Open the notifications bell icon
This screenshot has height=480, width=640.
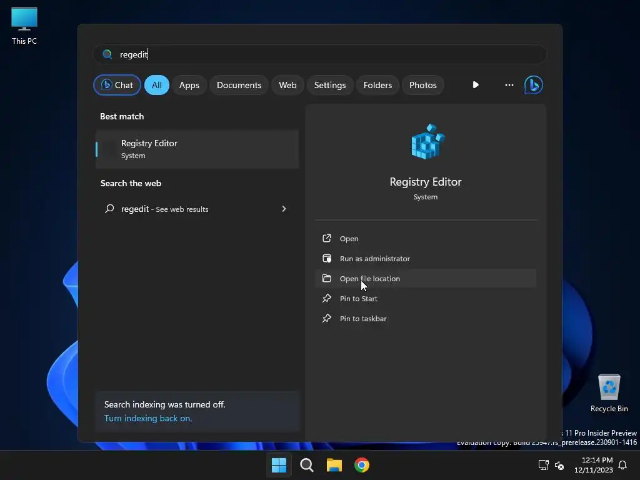[622, 465]
